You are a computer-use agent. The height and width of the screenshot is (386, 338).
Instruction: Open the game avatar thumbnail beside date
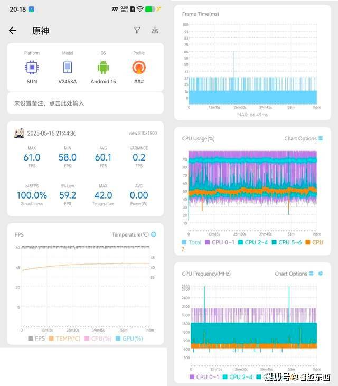coord(19,133)
